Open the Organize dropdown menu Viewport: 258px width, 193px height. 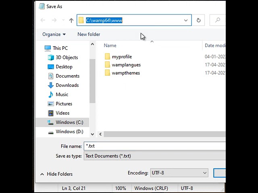[x=54, y=34]
